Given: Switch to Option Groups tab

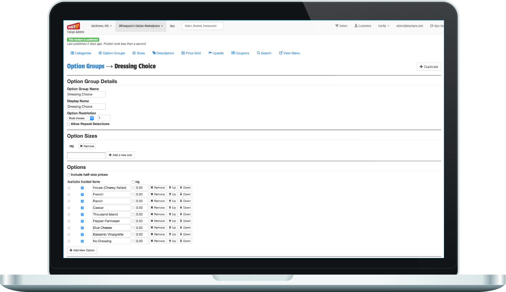Looking at the screenshot, I should pos(112,53).
